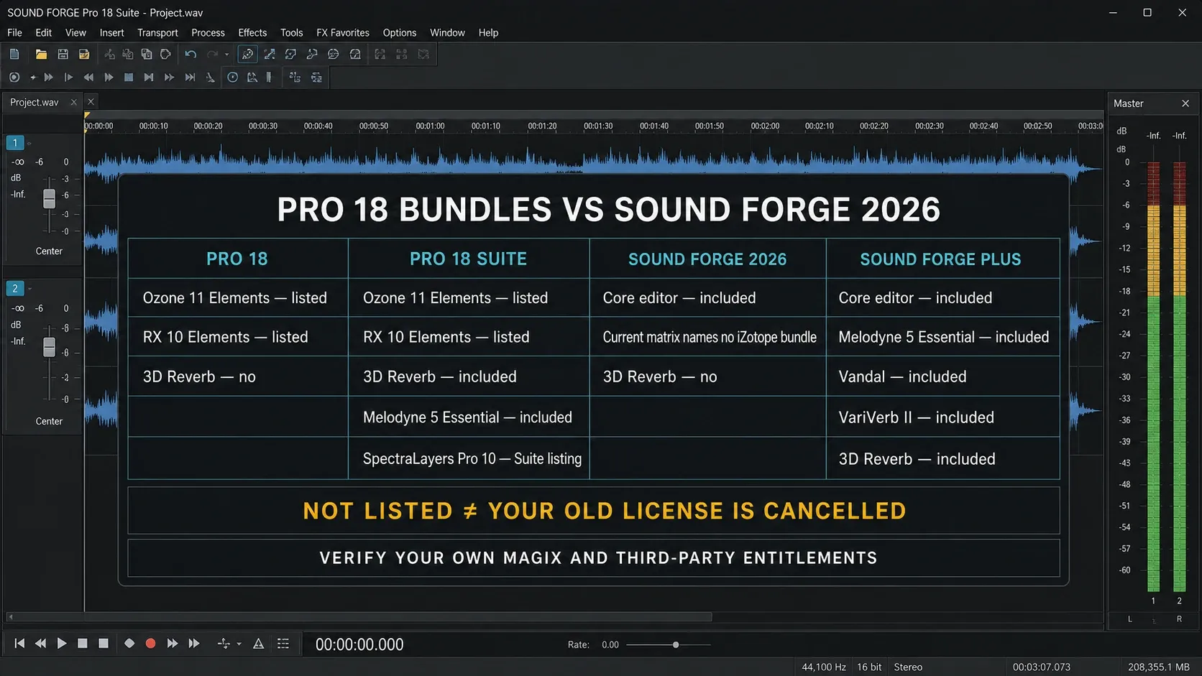Click the Center pan label under channel 2
The height and width of the screenshot is (676, 1202).
point(49,422)
